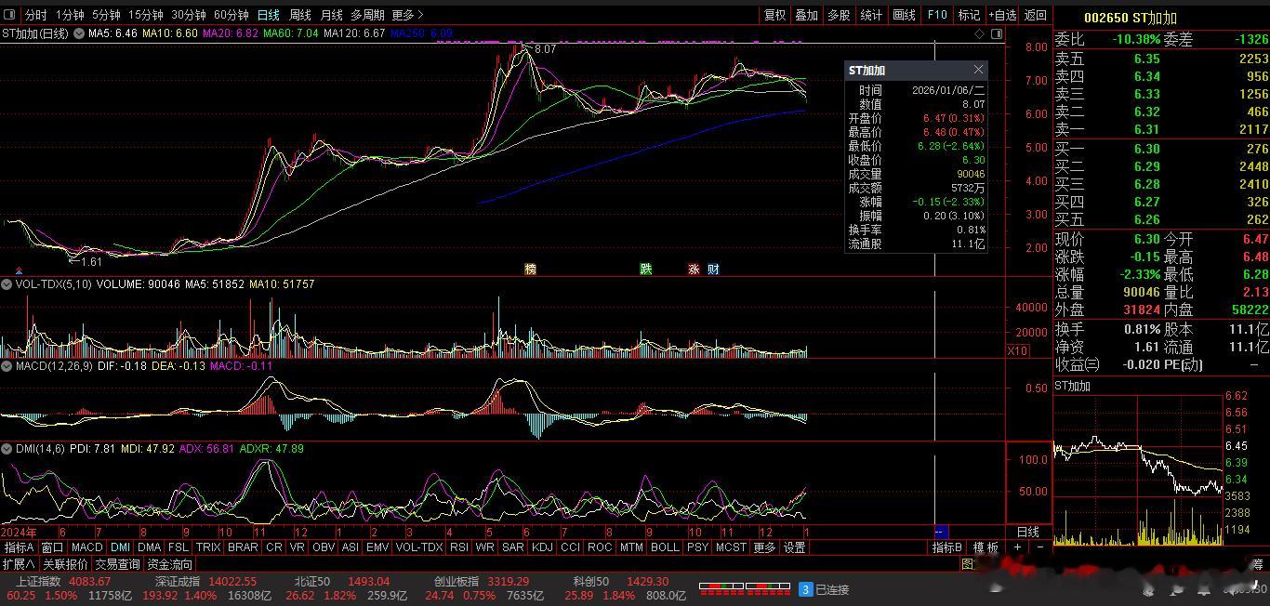Select the KDJ indicator button
Image resolution: width=1270 pixels, height=606 pixels.
point(541,547)
